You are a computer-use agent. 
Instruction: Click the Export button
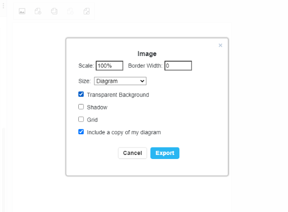click(165, 153)
